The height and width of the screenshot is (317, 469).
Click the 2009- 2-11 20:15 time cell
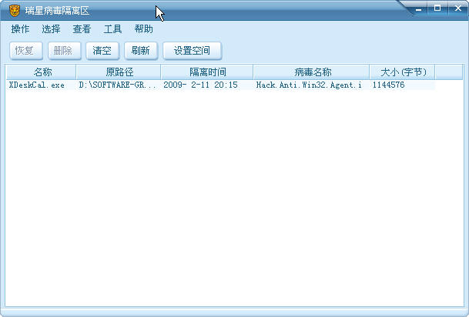point(200,85)
